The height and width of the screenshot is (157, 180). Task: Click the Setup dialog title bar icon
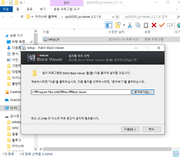[x=24, y=48]
